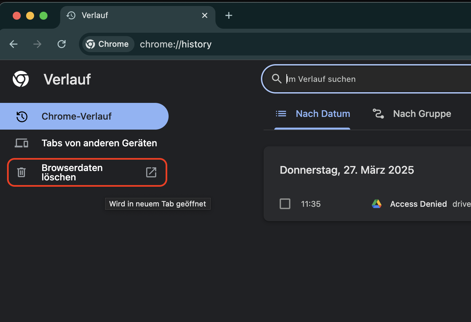
Task: Check the checkbox for the Access Denied entry
Action: coord(285,203)
